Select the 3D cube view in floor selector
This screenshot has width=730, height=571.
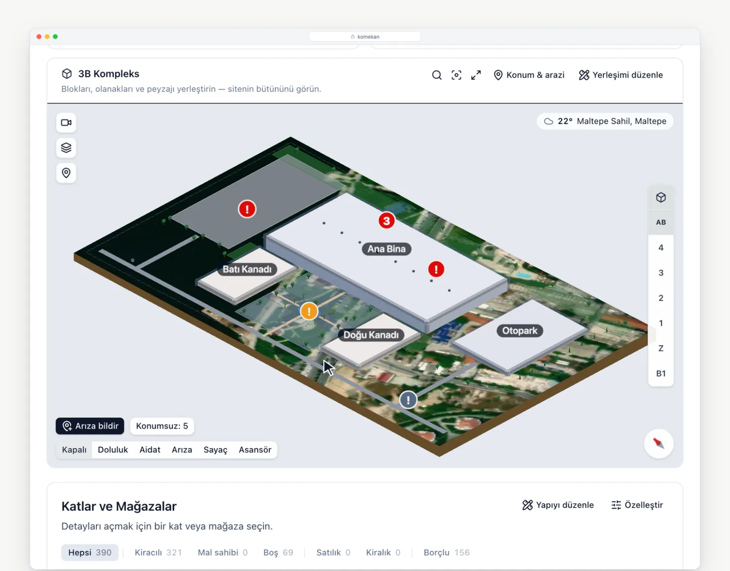pyautogui.click(x=661, y=197)
